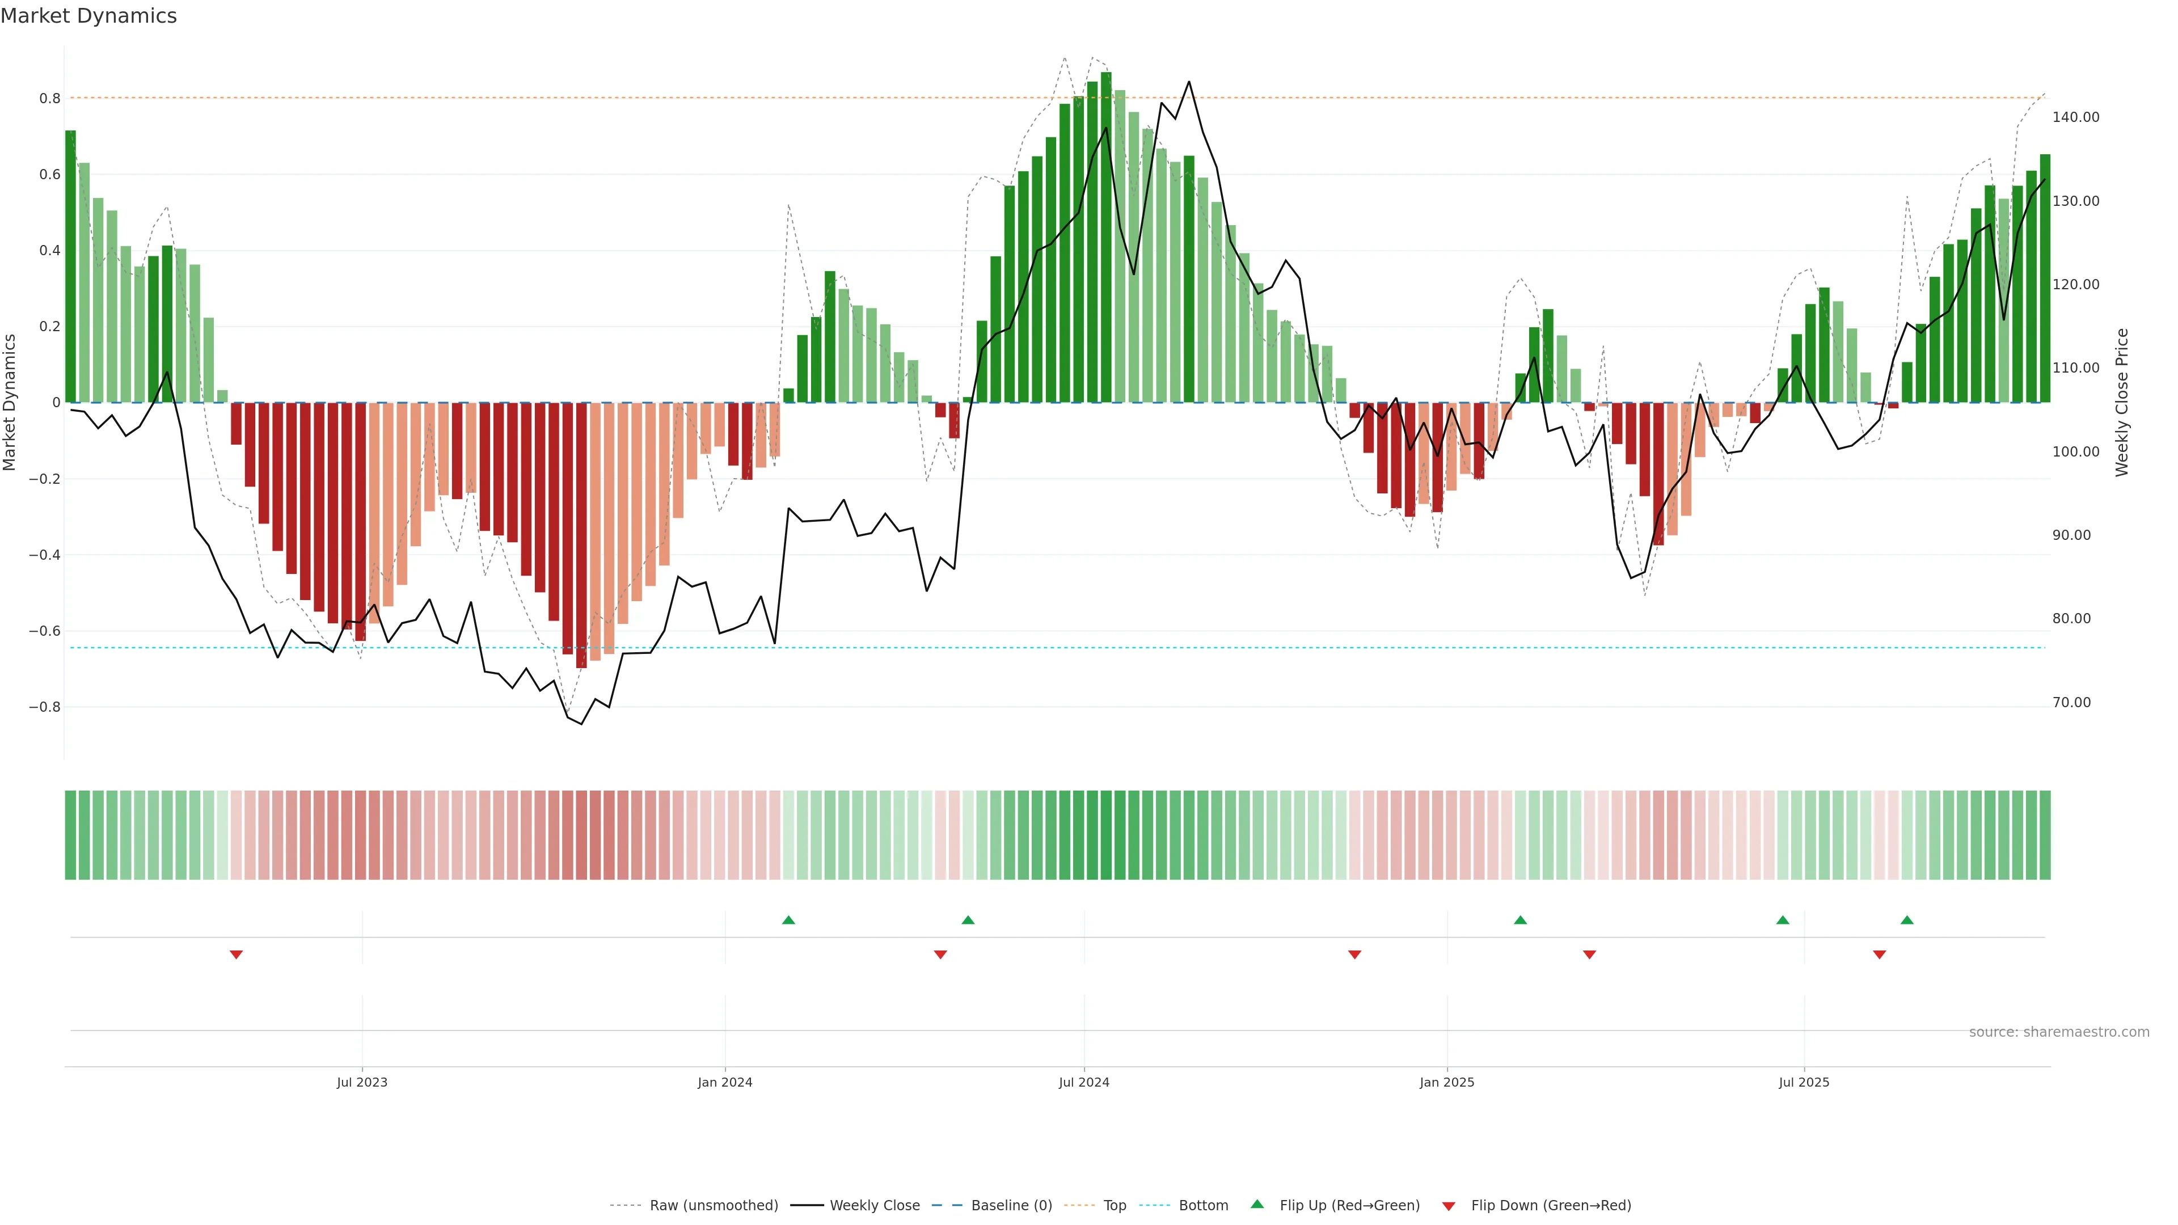Click the red flip-down triangle before Jan 2025
The height and width of the screenshot is (1225, 2178).
click(x=1354, y=954)
